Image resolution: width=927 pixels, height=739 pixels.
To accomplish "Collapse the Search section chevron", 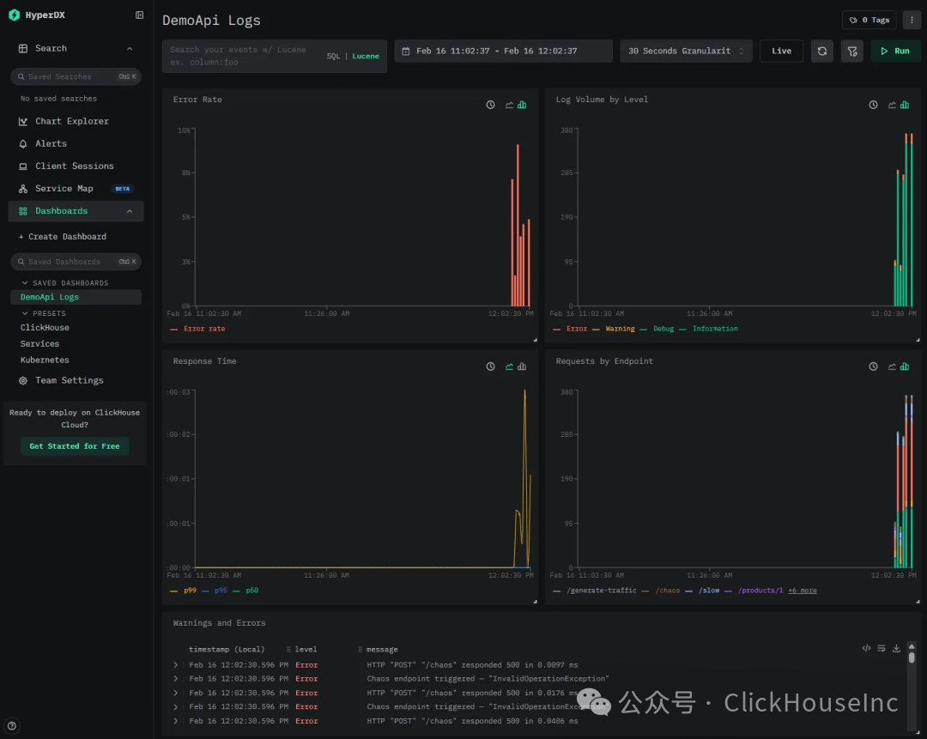I will 130,48.
